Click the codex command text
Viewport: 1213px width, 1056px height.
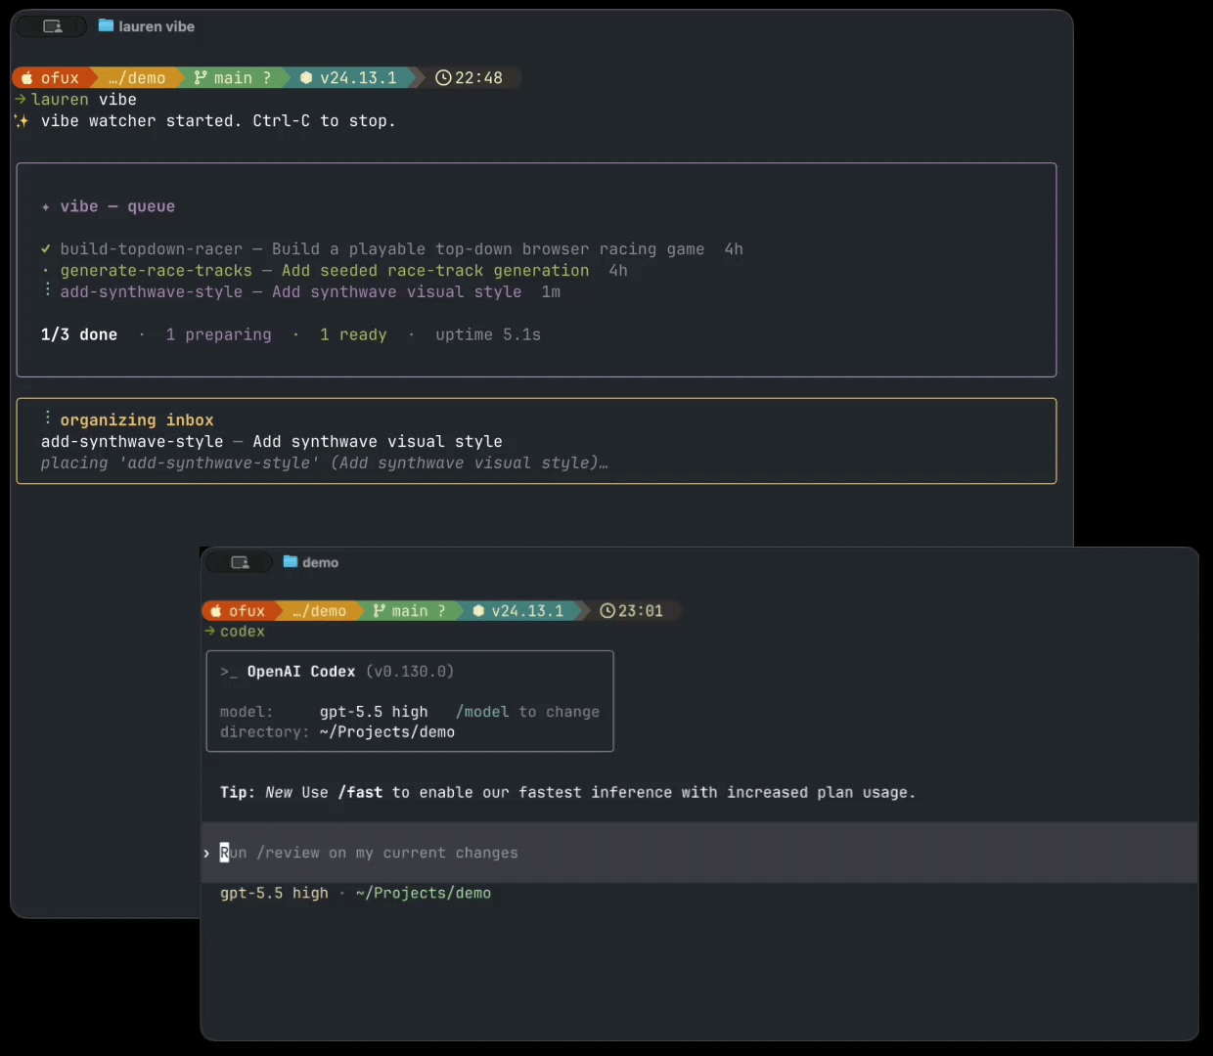tap(243, 632)
